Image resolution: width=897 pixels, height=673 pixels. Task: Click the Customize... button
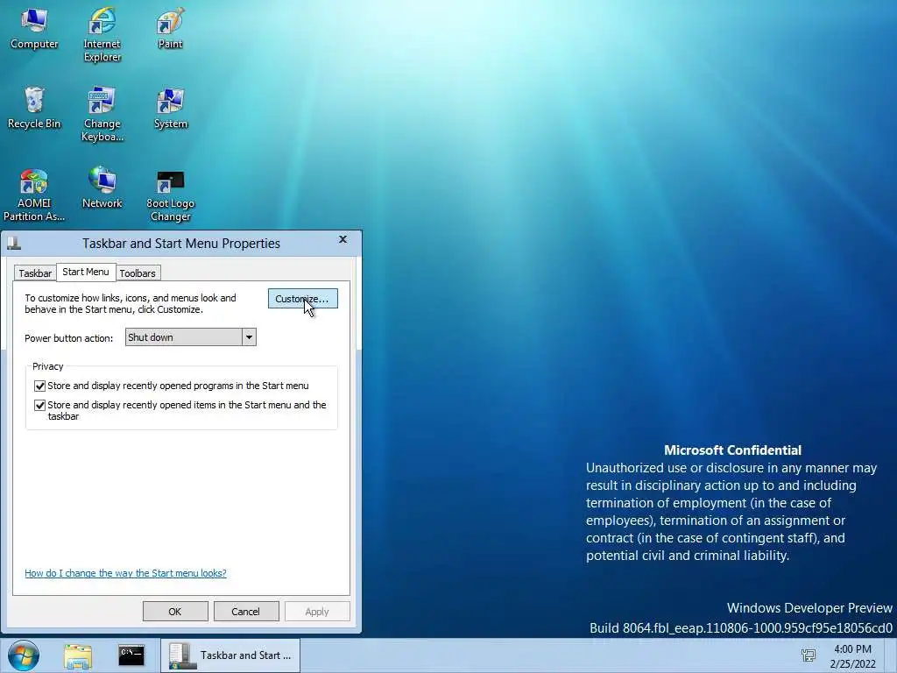click(x=302, y=299)
